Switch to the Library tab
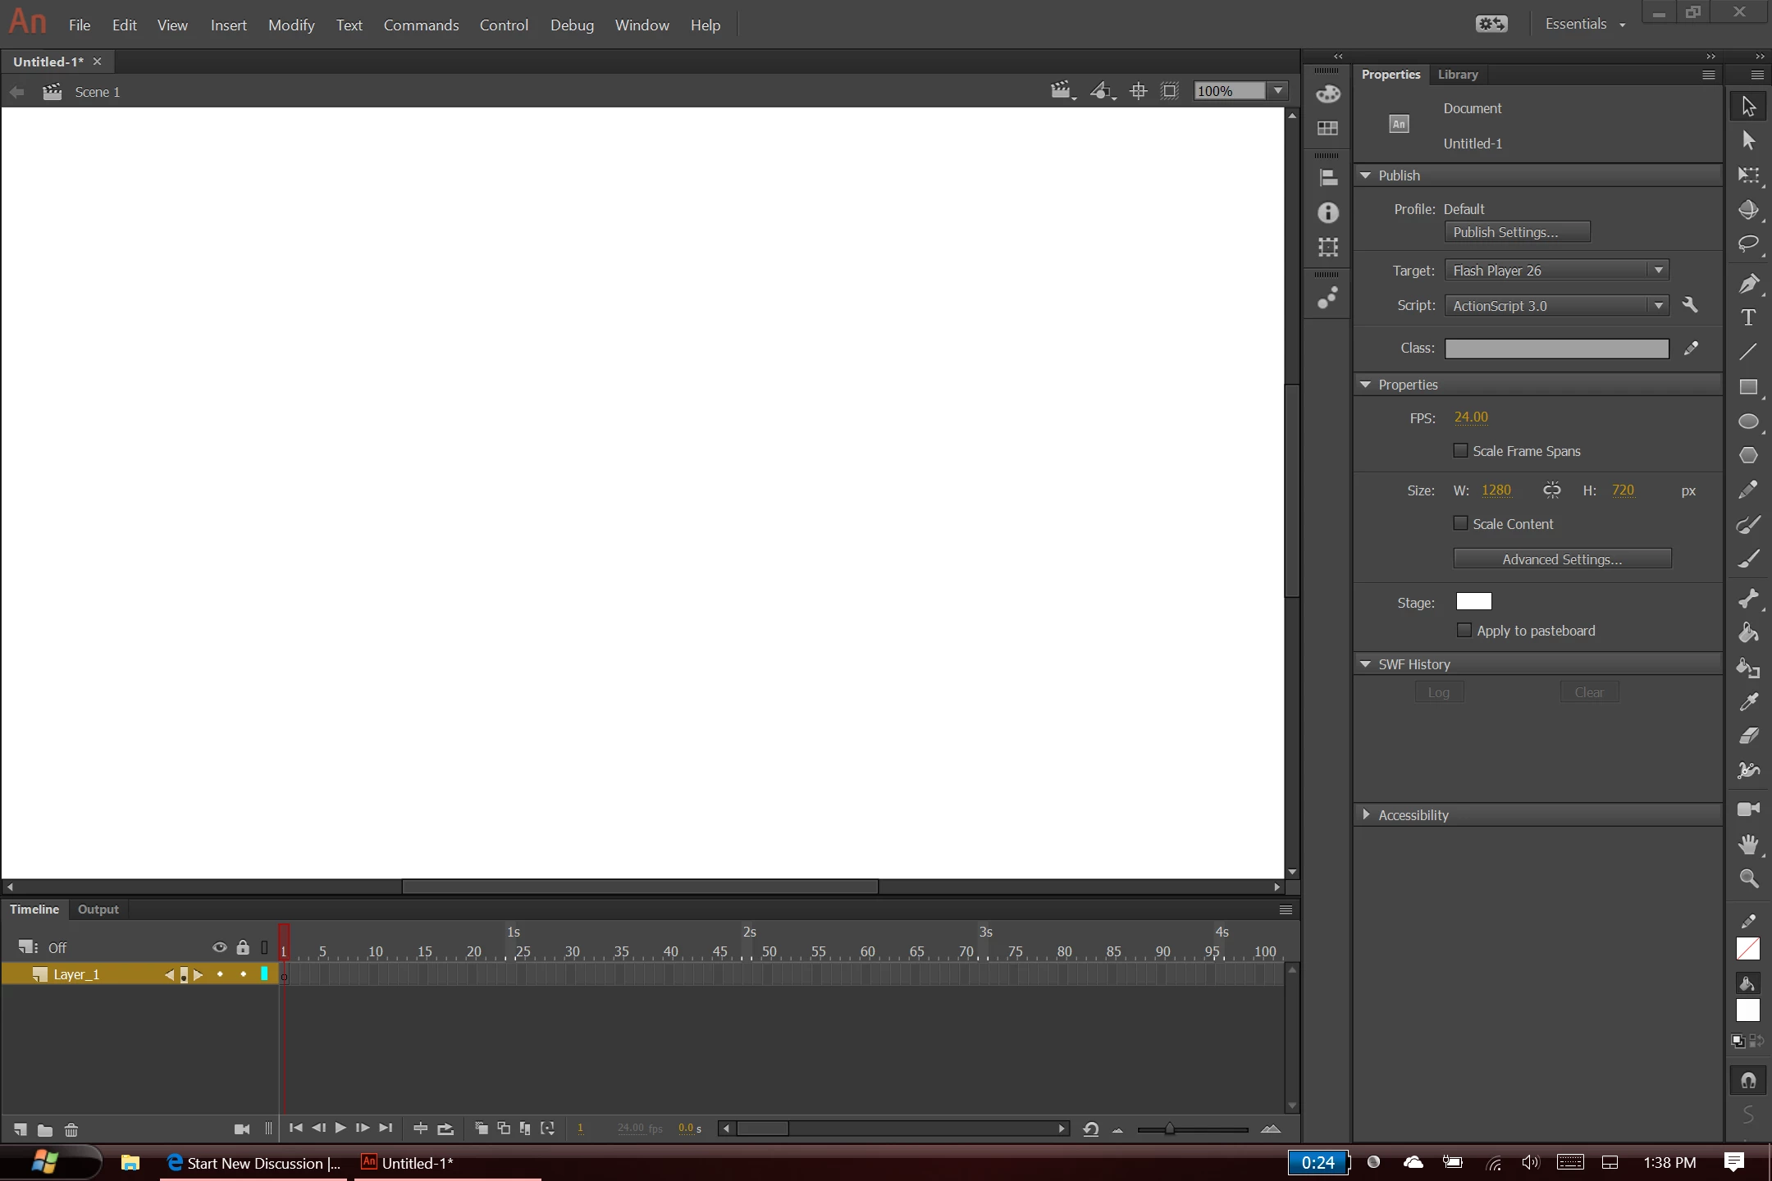 (1457, 74)
